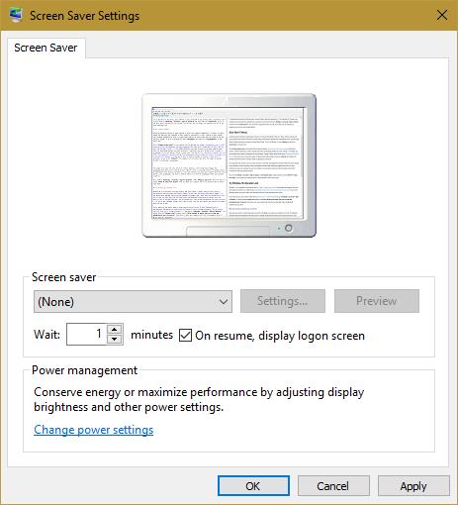
Task: Click into the Wait minutes field
Action: [x=86, y=334]
